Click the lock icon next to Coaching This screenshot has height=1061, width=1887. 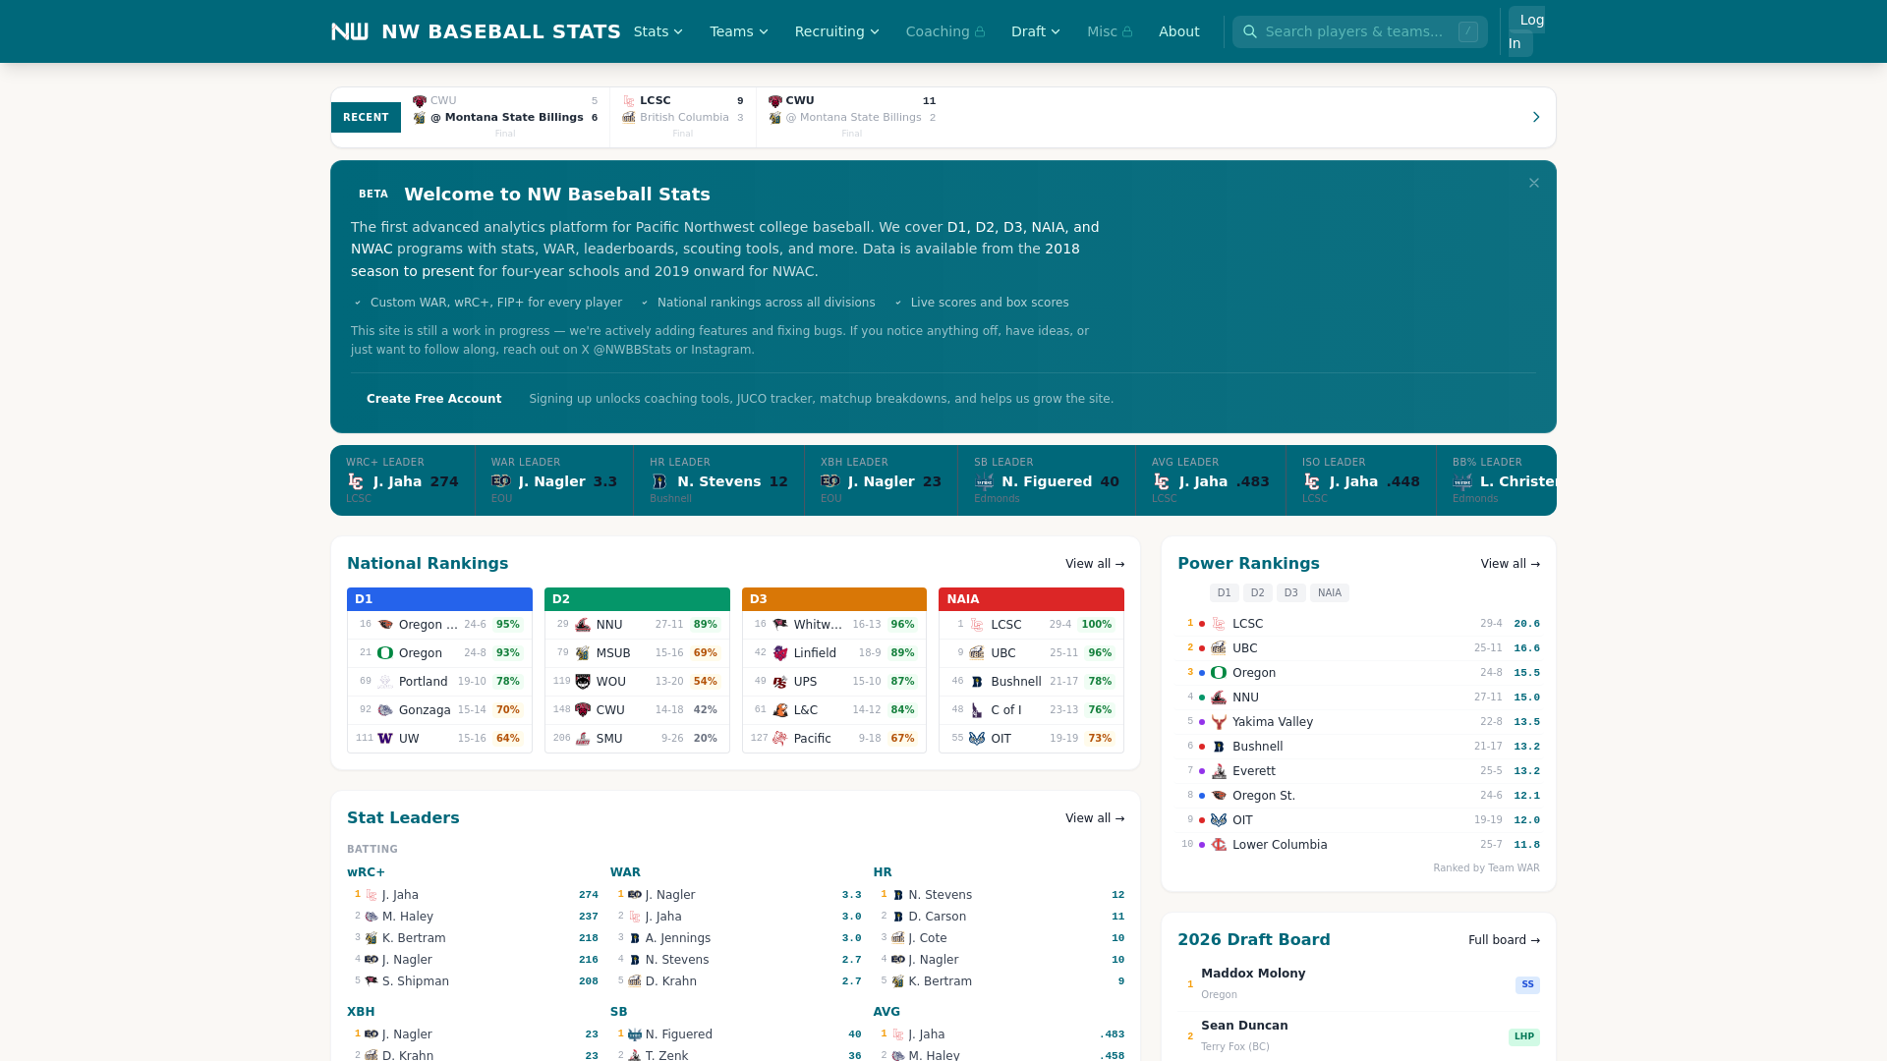980,32
